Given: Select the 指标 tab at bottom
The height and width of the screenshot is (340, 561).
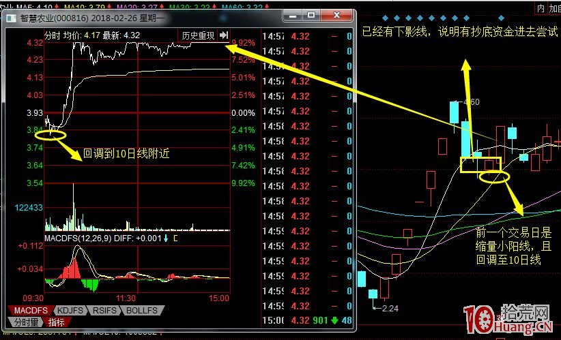Looking at the screenshot, I should [56, 322].
